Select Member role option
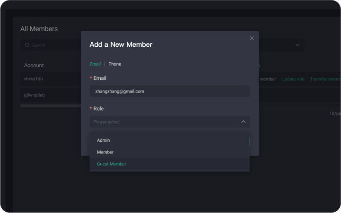This screenshot has width=341, height=213. (x=105, y=152)
